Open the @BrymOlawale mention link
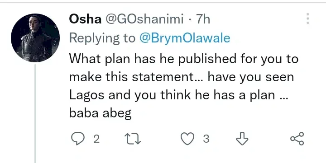 pyautogui.click(x=185, y=38)
